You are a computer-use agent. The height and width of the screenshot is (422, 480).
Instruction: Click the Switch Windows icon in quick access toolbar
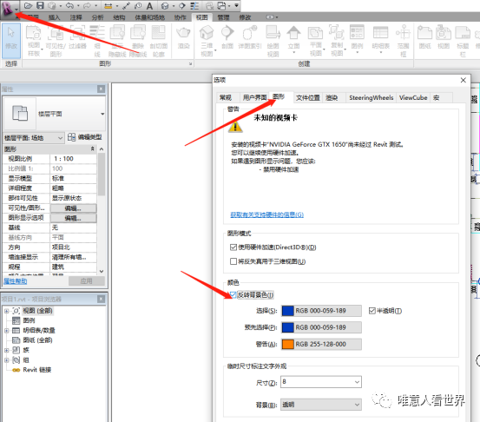point(221,5)
